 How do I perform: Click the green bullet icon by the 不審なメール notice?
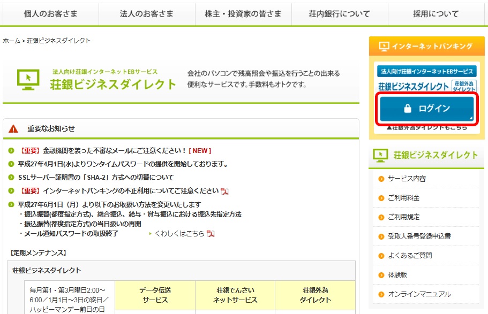[x=11, y=151]
